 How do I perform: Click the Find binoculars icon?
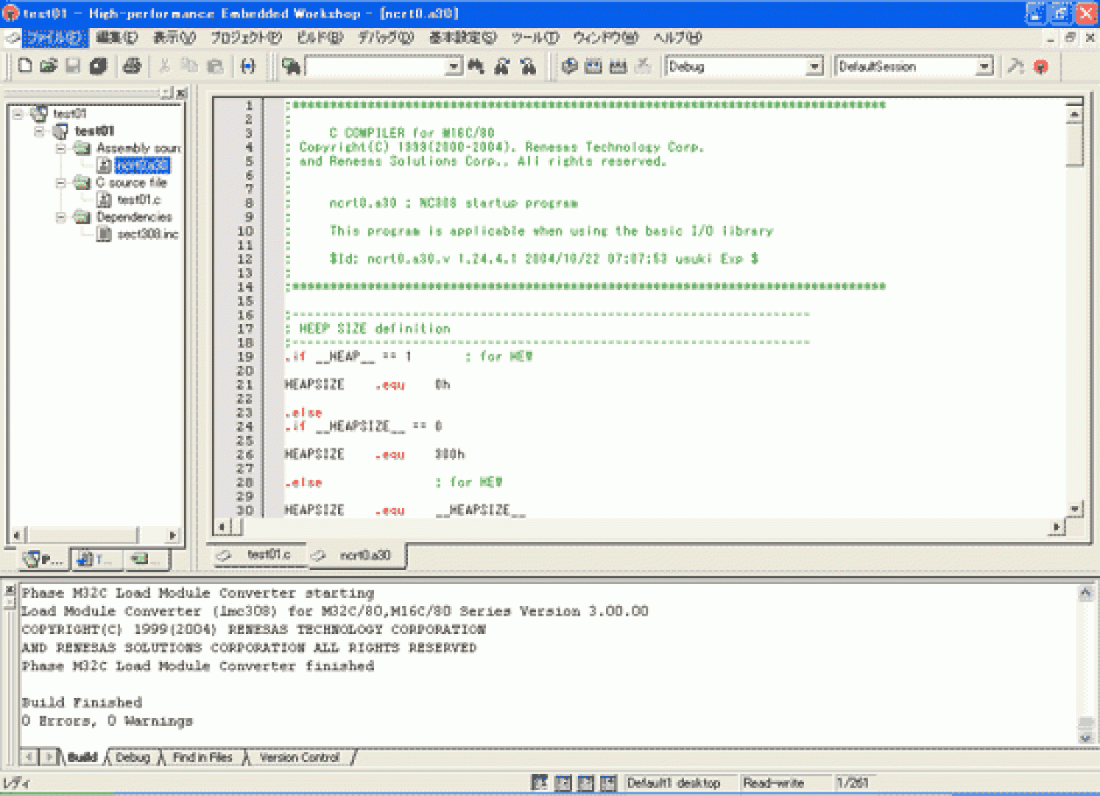(477, 67)
